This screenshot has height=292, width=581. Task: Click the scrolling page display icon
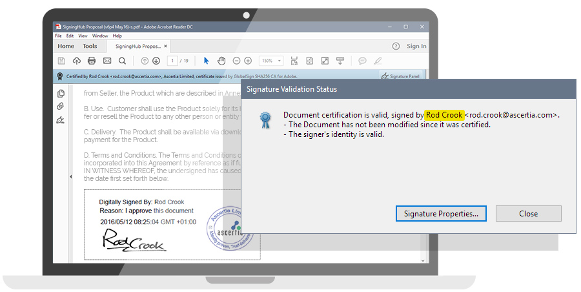coord(294,61)
